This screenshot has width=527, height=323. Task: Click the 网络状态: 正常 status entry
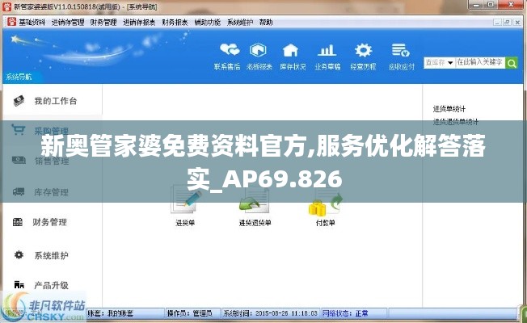(345, 313)
